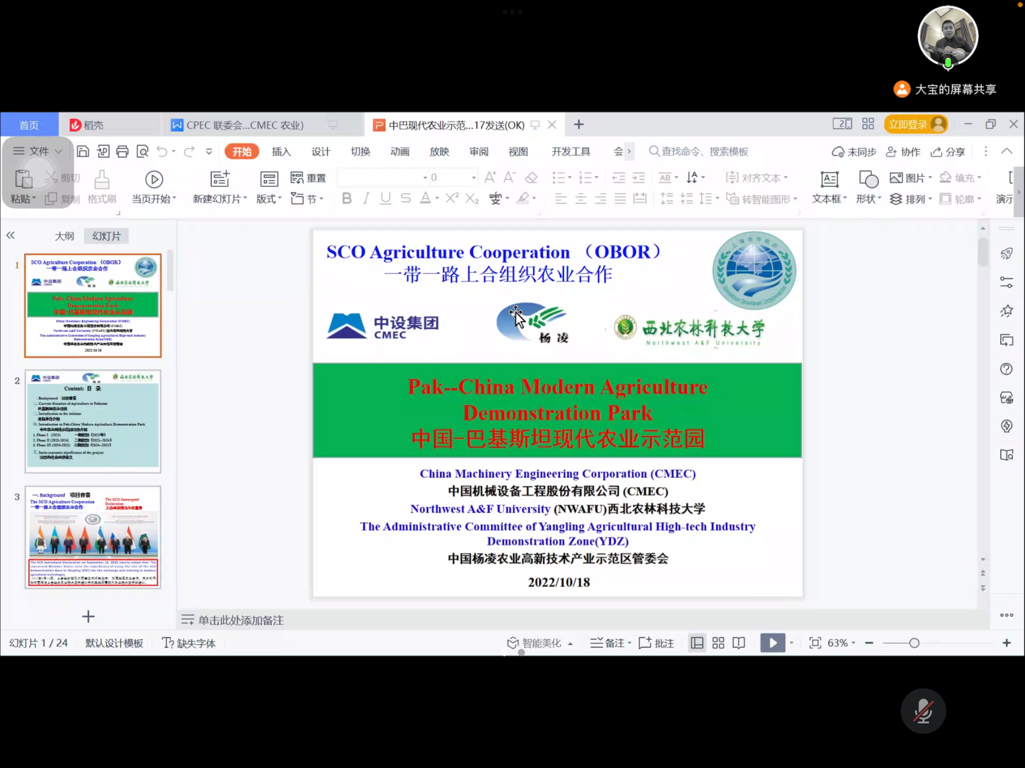
Task: Click the Save icon in quick toolbar
Action: (x=83, y=151)
